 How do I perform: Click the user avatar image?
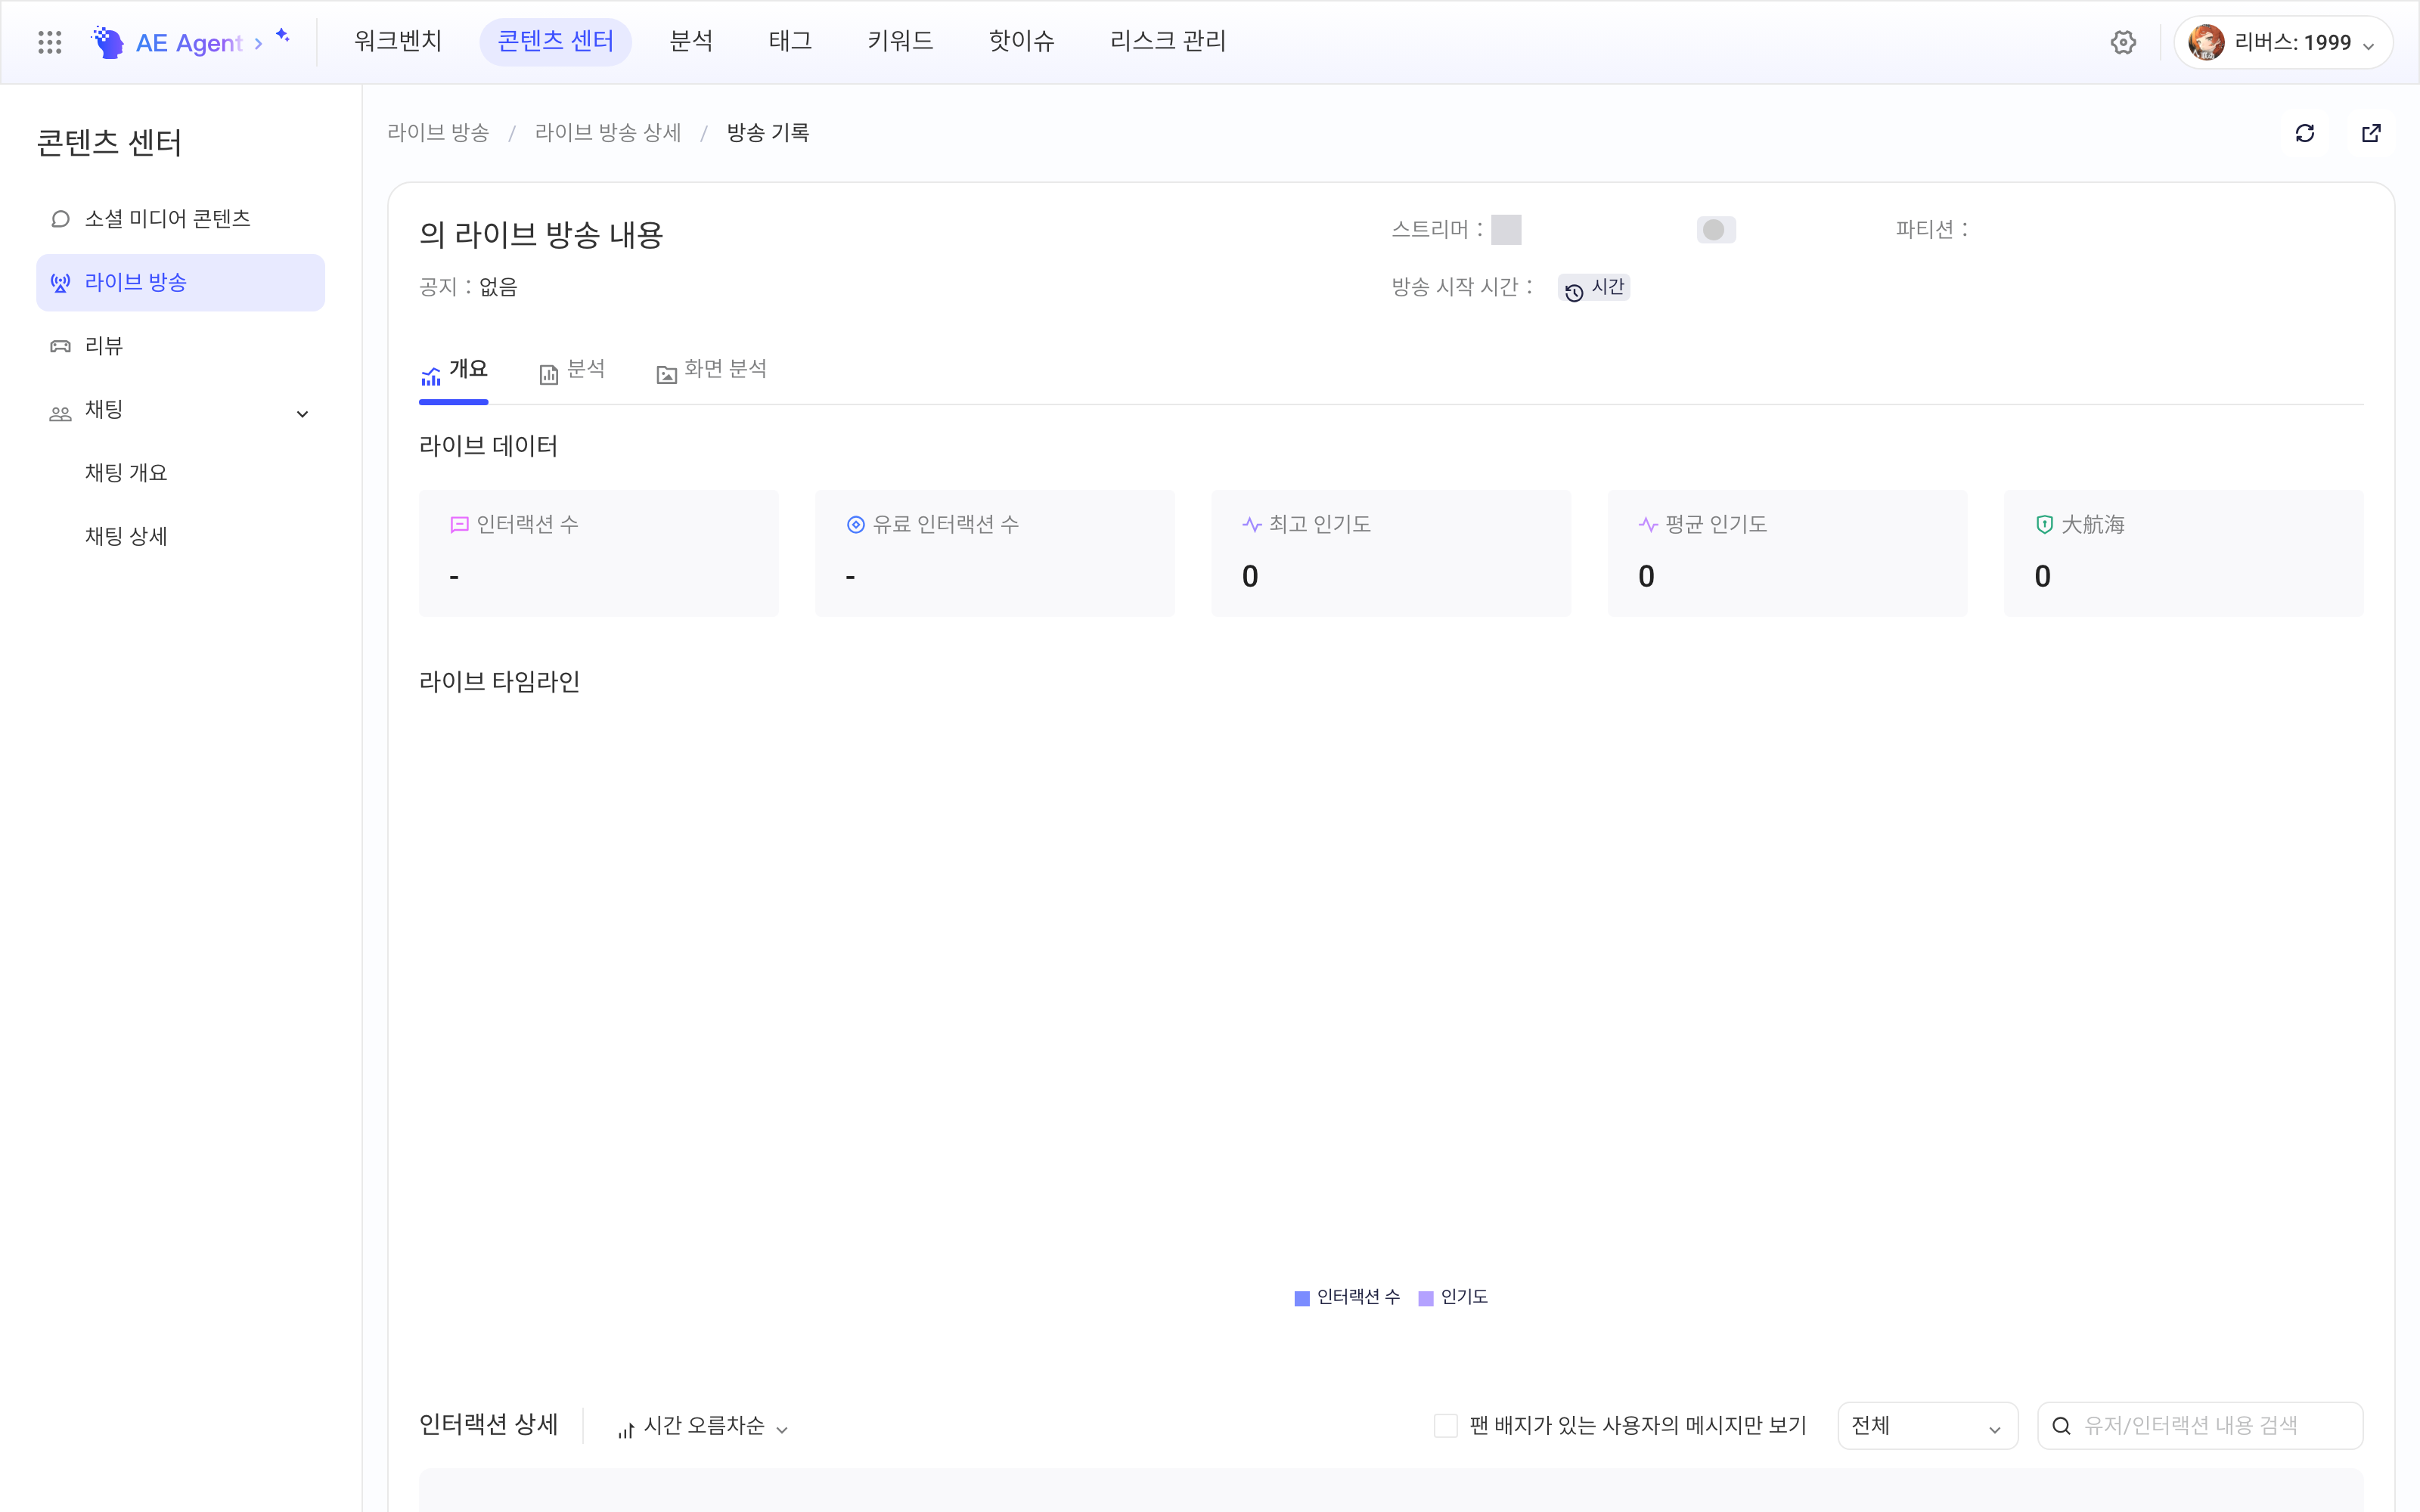[x=2206, y=42]
